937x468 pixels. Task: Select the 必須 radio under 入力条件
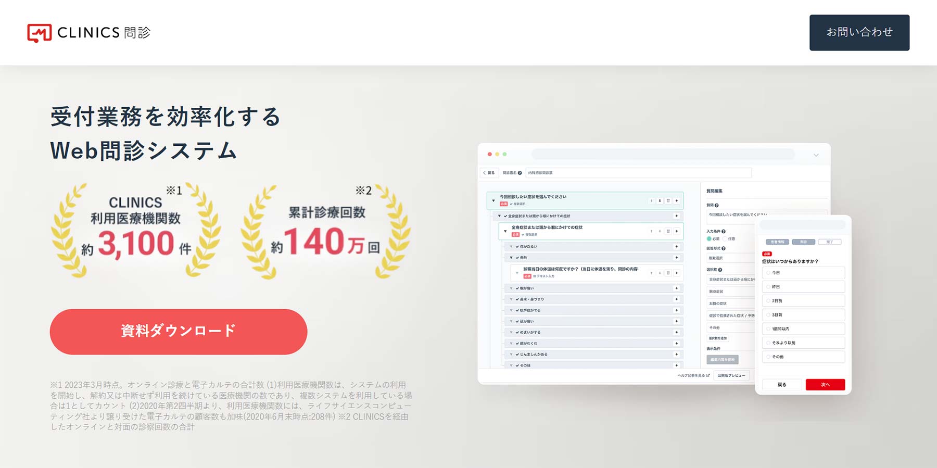(x=709, y=239)
